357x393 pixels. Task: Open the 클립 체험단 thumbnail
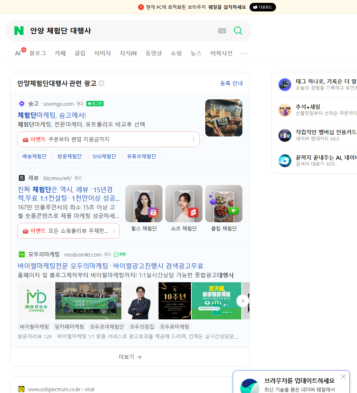pyautogui.click(x=224, y=204)
